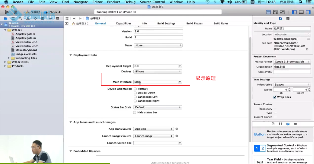This screenshot has height=164, width=314.
Task: Open the Issue navigator warning icon
Action: 28,19
